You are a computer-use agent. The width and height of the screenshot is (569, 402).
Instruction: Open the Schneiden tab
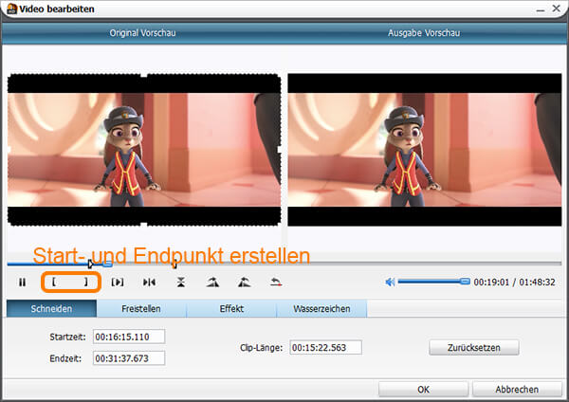(51, 309)
